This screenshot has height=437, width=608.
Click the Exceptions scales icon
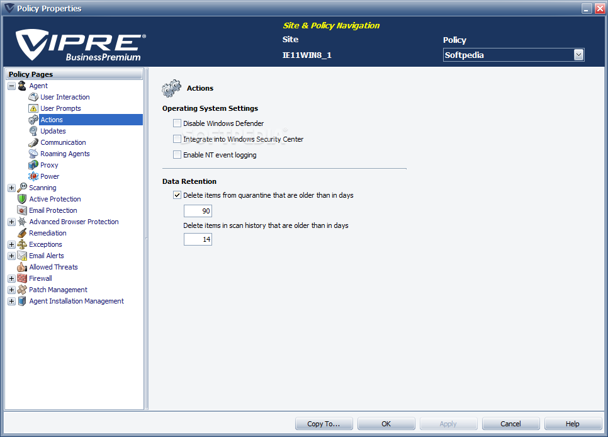tap(22, 244)
